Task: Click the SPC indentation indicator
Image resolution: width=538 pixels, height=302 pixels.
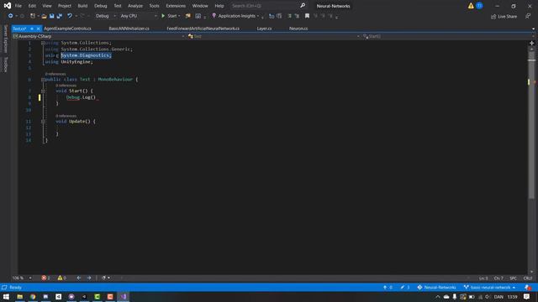Action: (514, 279)
